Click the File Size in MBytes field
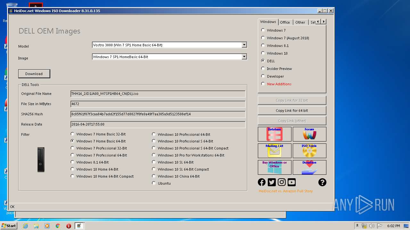 [158, 104]
